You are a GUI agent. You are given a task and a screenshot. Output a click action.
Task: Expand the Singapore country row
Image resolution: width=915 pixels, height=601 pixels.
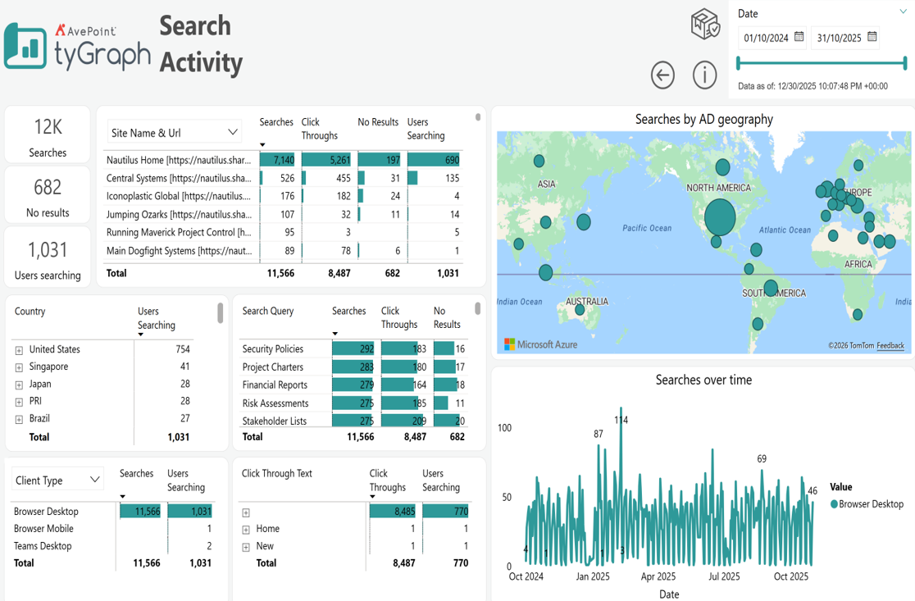pyautogui.click(x=19, y=367)
